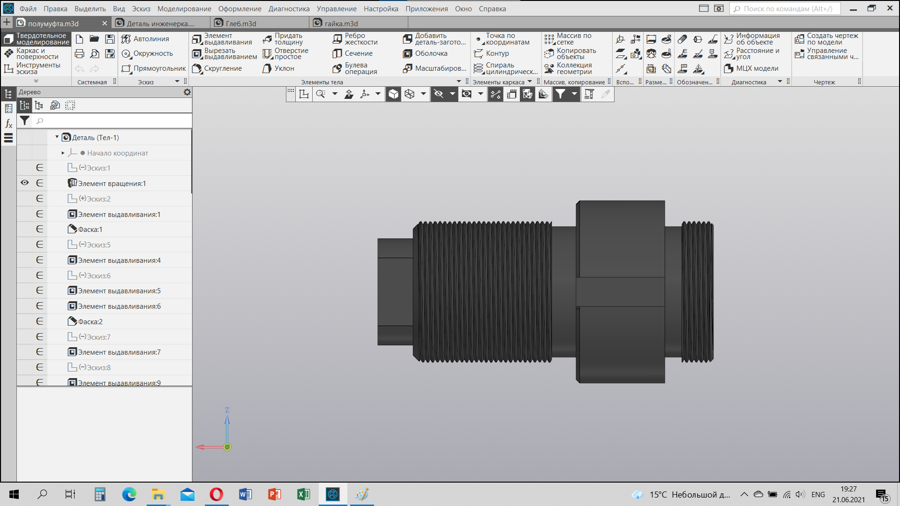Toggle the inclusion marker beside Фаска:1
Viewport: 900px width, 506px height.
[x=40, y=229]
